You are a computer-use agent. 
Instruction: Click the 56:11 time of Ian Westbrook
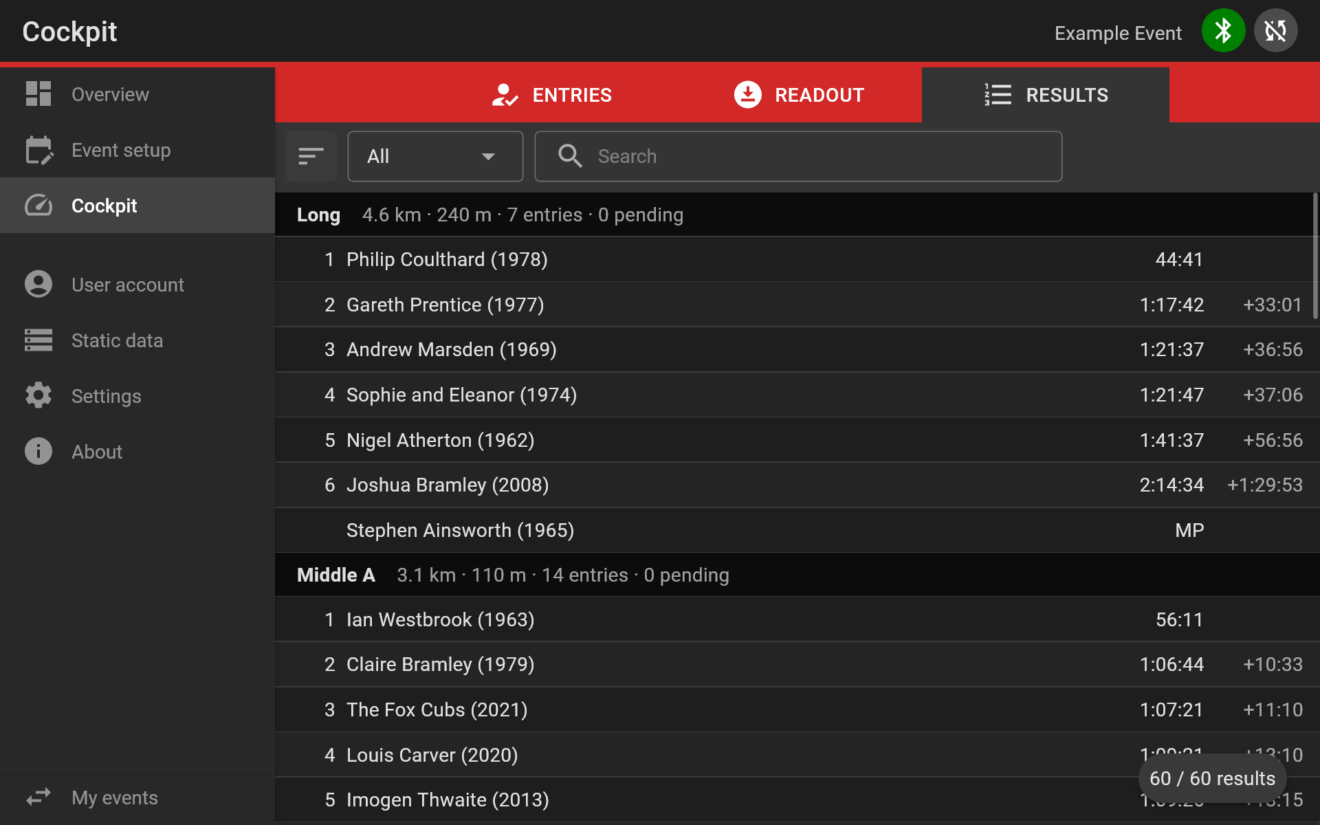pos(1179,619)
